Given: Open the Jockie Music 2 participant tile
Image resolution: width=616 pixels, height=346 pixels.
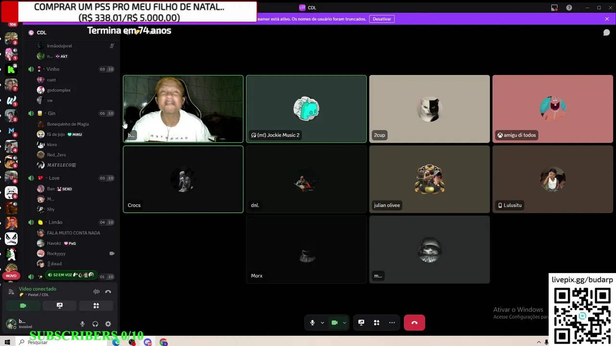Looking at the screenshot, I should pyautogui.click(x=306, y=109).
